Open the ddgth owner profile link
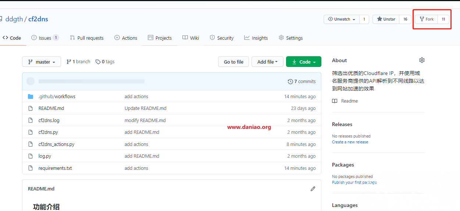This screenshot has height=211, width=460. [14, 19]
